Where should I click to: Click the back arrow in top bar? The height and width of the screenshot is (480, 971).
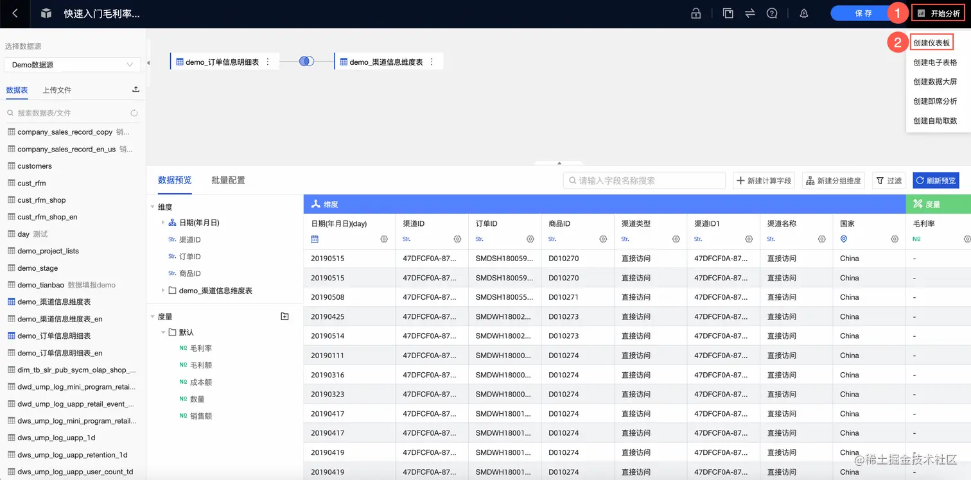click(15, 13)
